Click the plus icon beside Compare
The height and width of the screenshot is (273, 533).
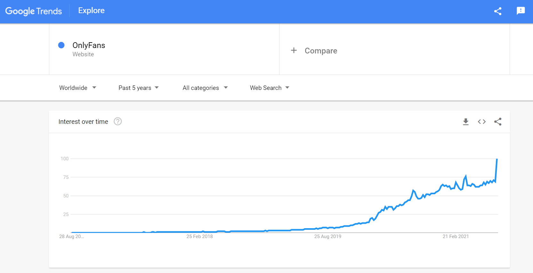(294, 51)
